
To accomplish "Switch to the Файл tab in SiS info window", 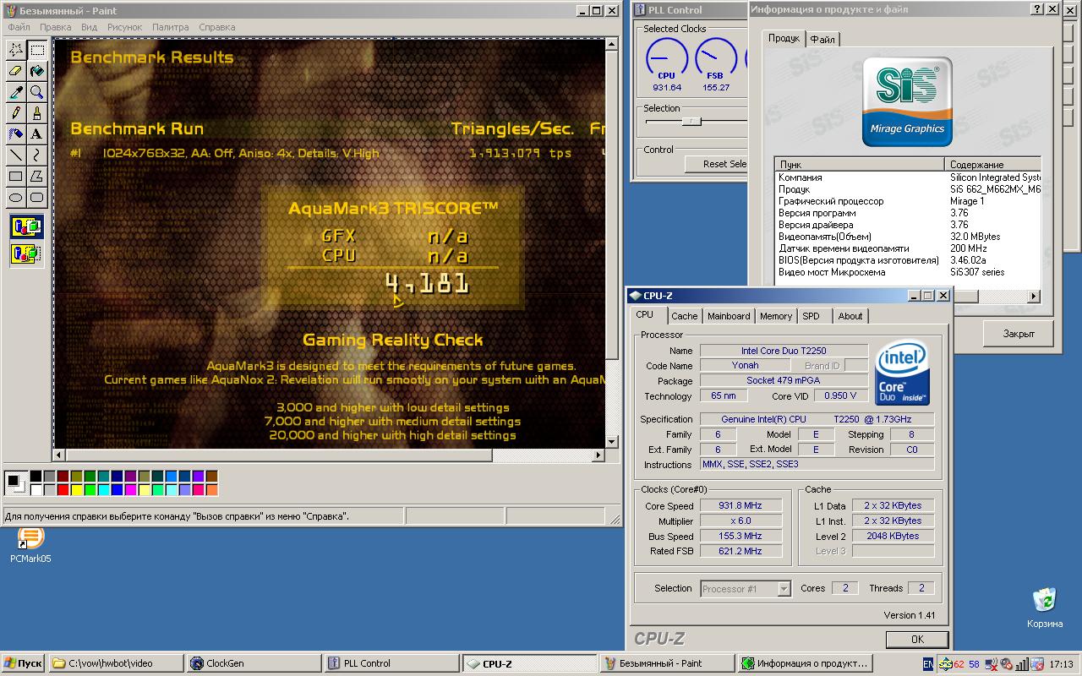I will pyautogui.click(x=822, y=40).
